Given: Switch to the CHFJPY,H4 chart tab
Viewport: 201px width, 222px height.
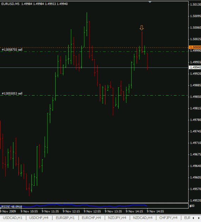Looking at the screenshot, I should pos(168,218).
